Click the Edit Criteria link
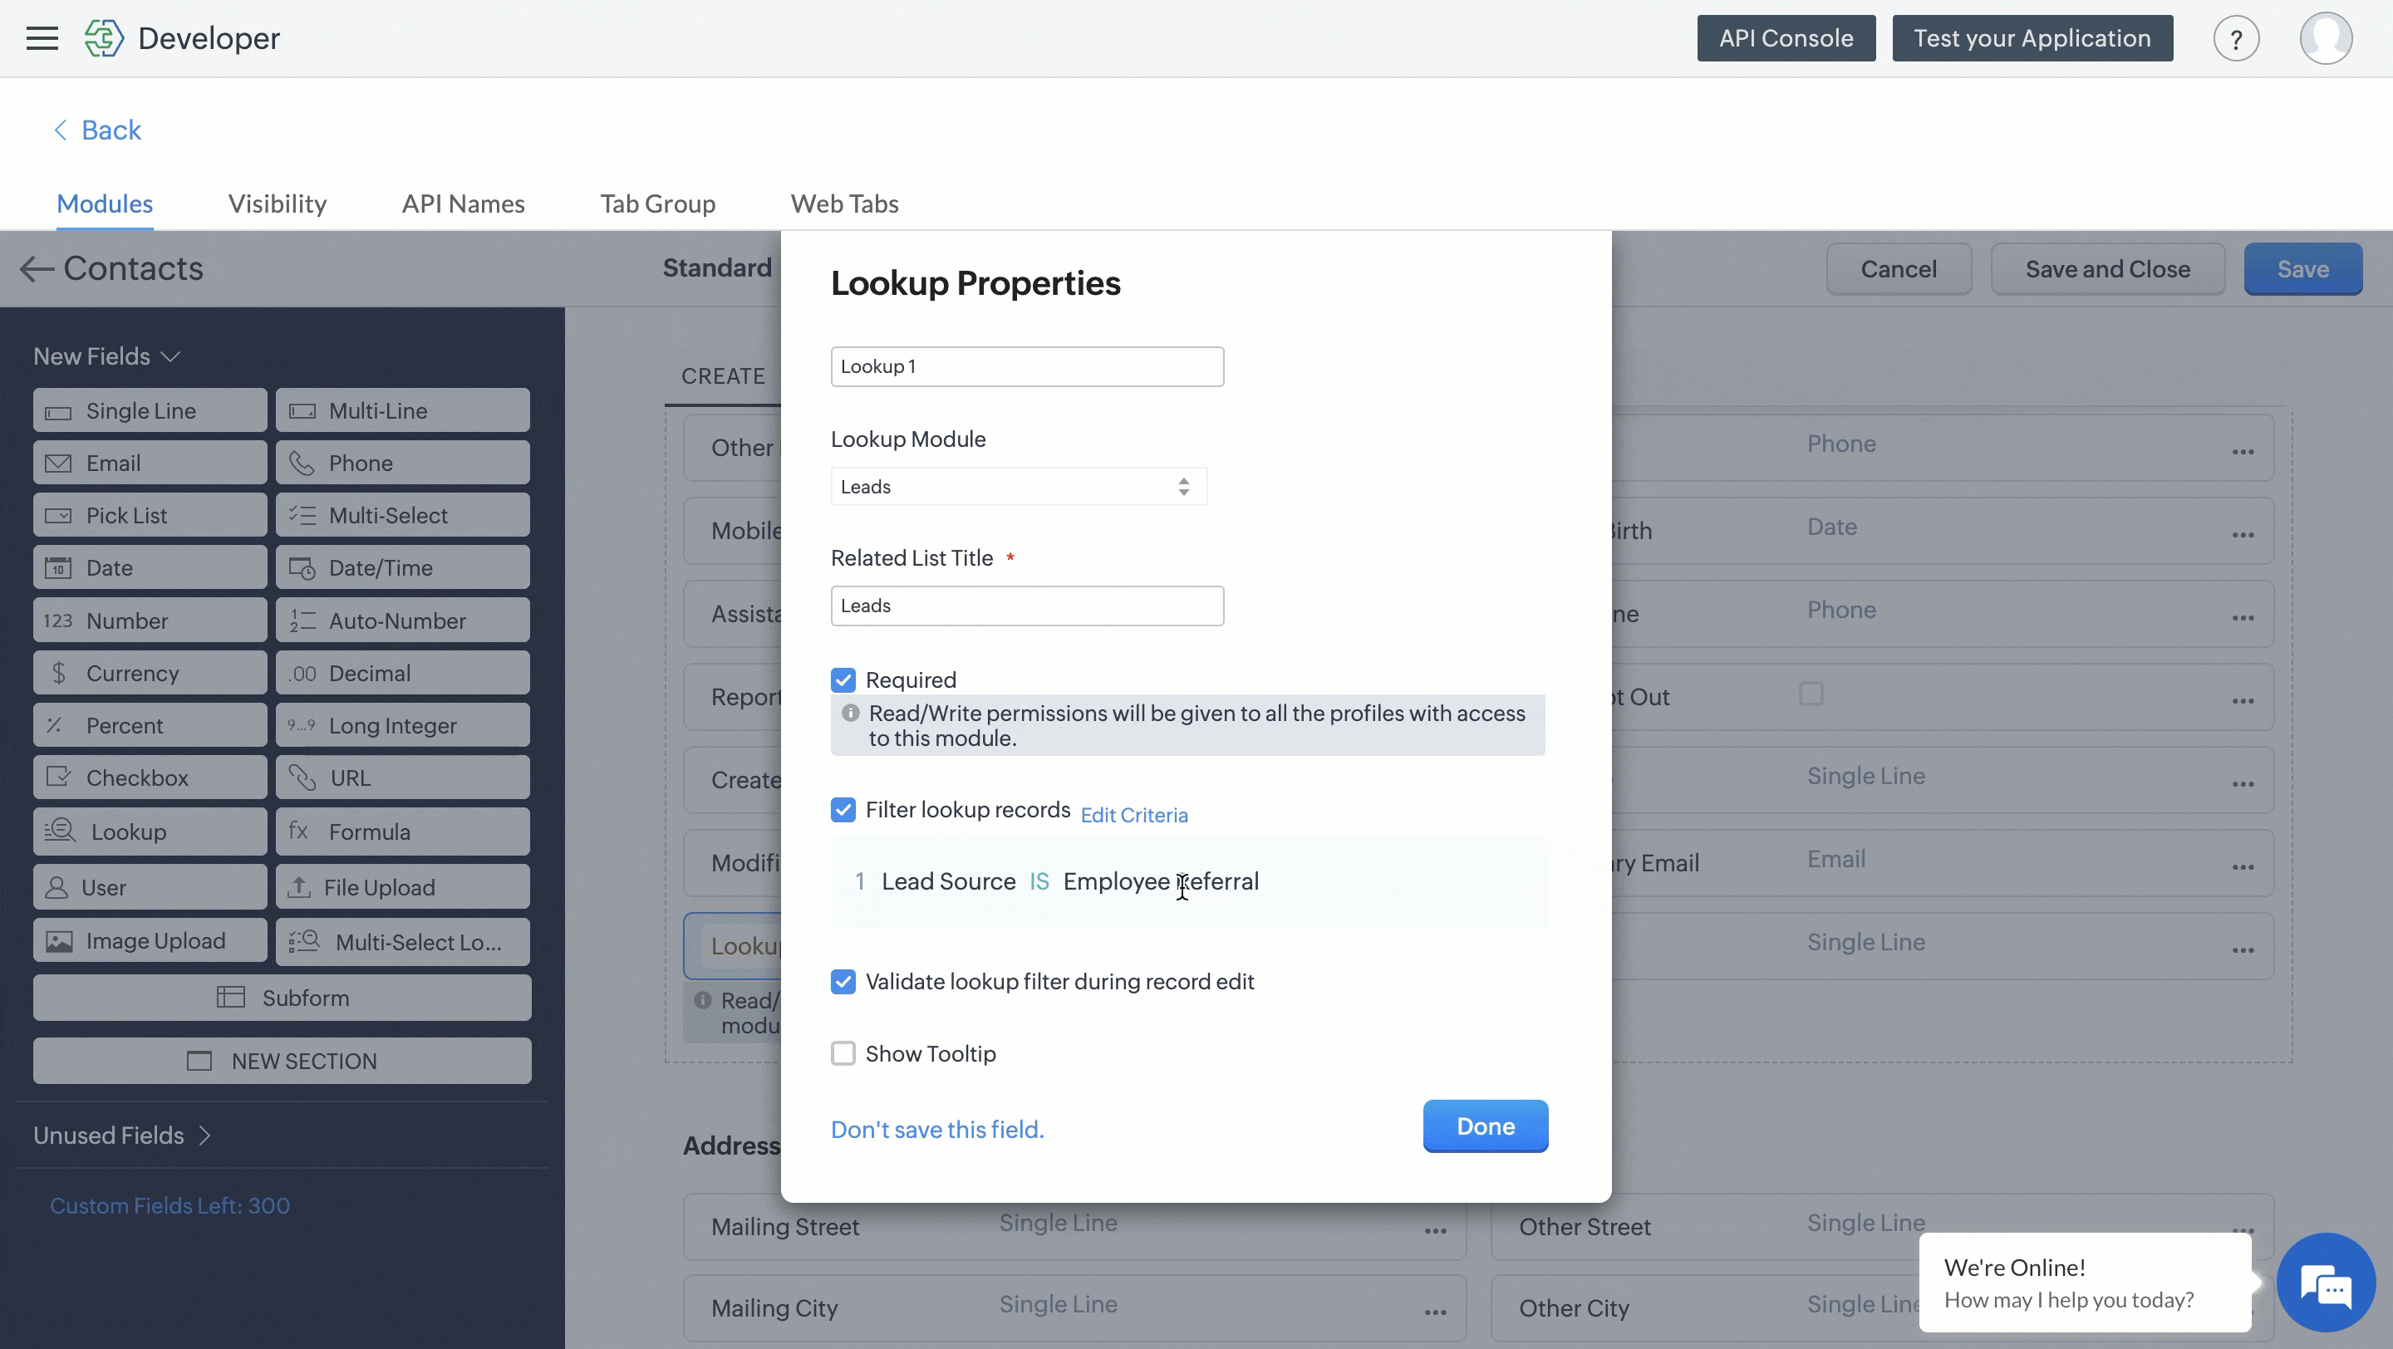The image size is (2393, 1349). (1133, 815)
